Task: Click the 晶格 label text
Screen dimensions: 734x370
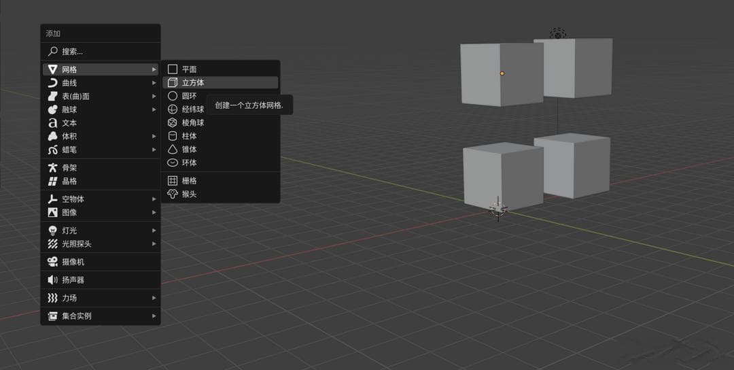Action: tap(69, 181)
